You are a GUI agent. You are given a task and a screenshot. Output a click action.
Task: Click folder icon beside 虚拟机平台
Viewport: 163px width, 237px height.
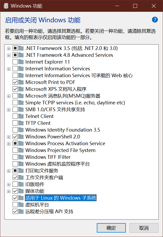pos(21,205)
